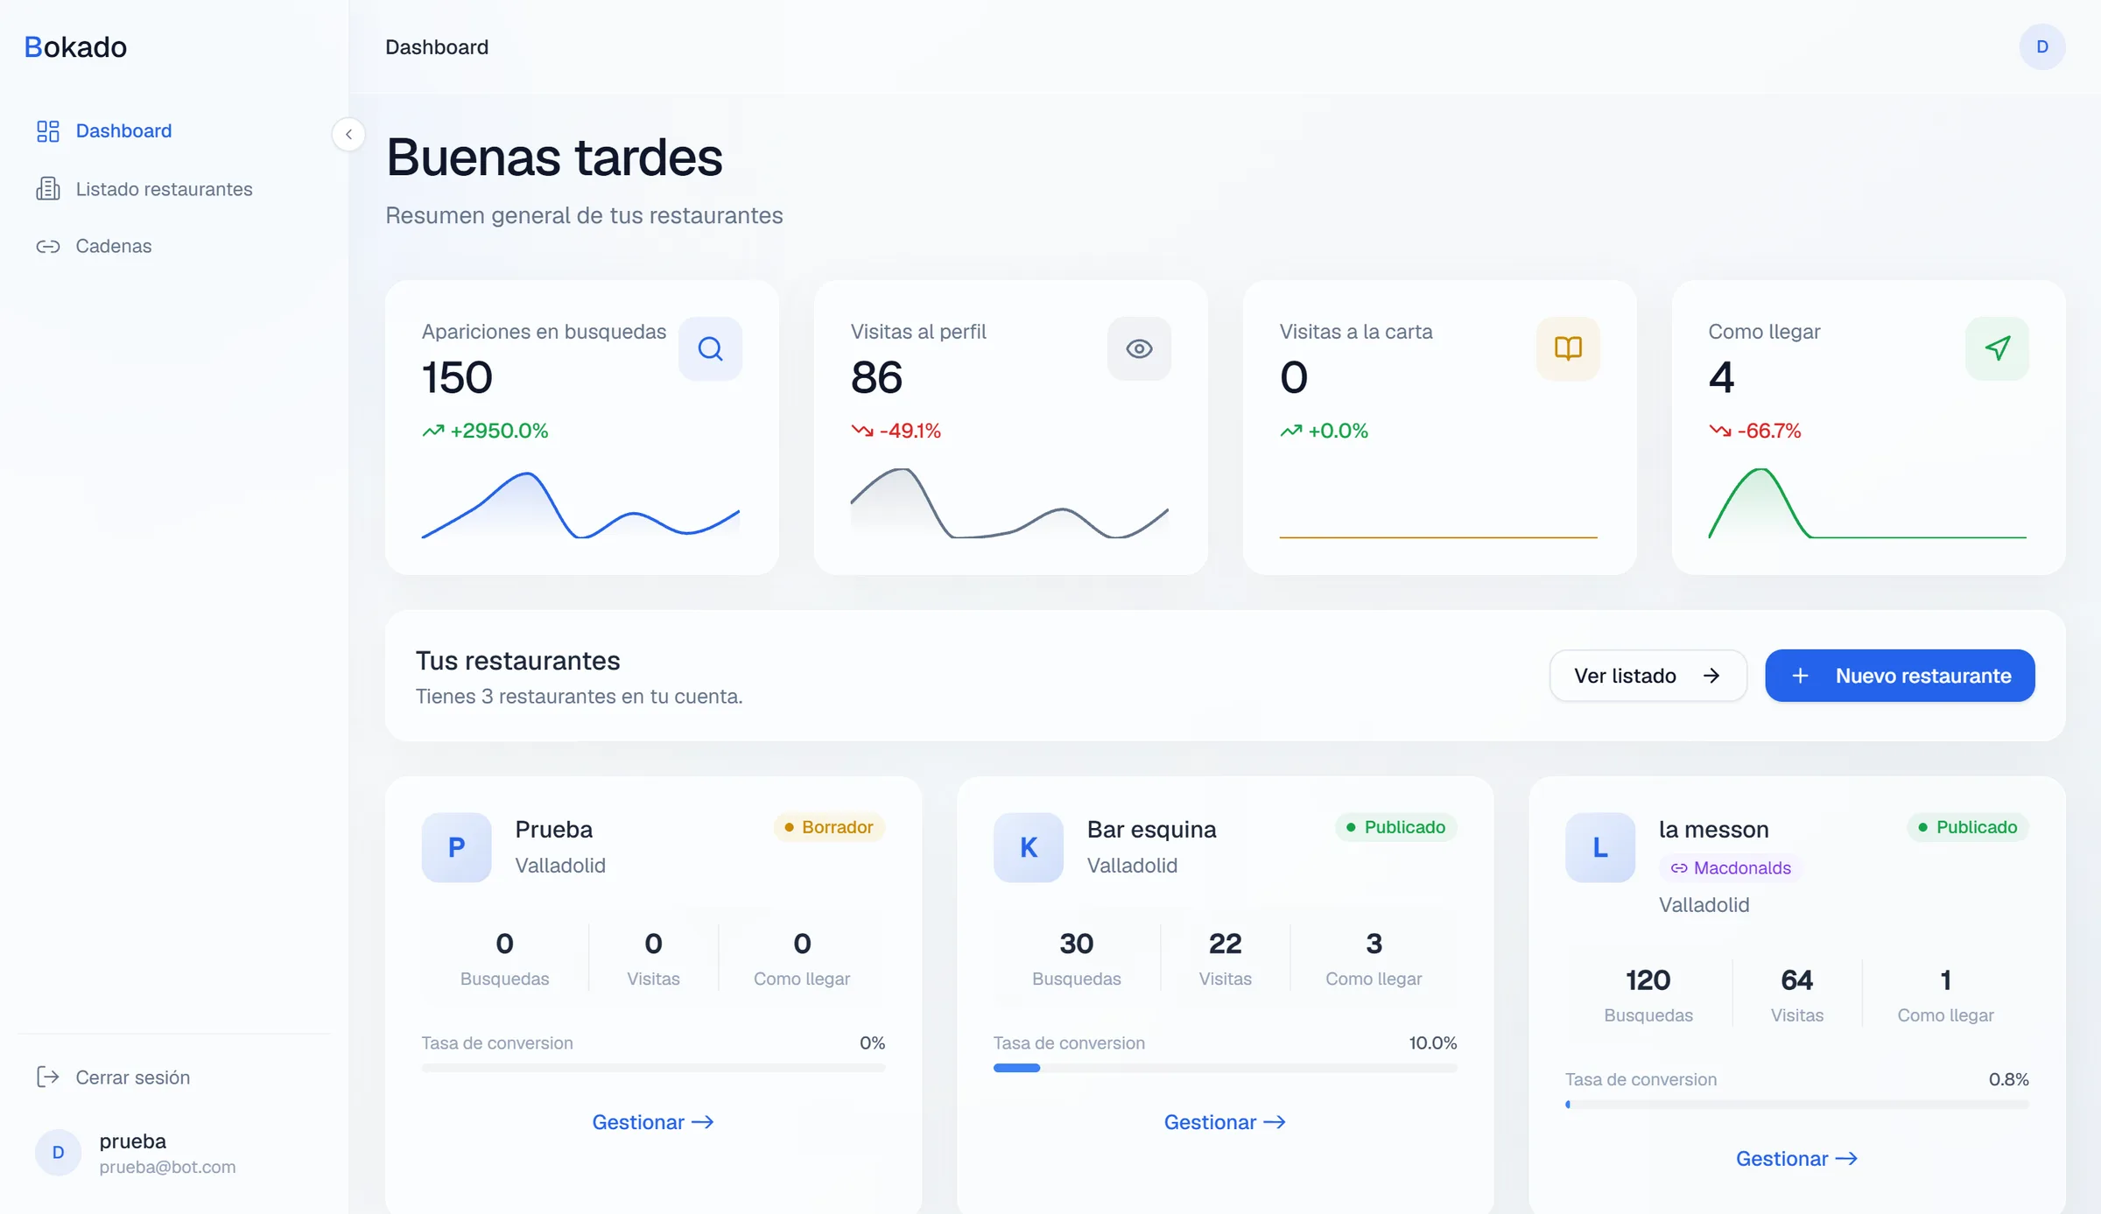Click the conversion progress bar on Prueba card
2101x1214 pixels.
click(x=653, y=1068)
